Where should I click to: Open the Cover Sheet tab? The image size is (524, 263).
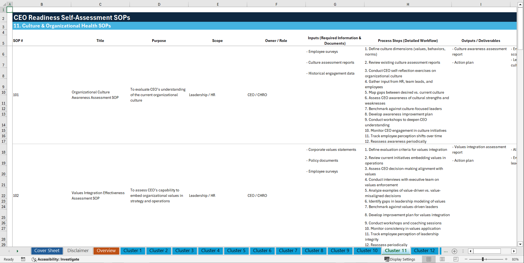click(x=47, y=251)
